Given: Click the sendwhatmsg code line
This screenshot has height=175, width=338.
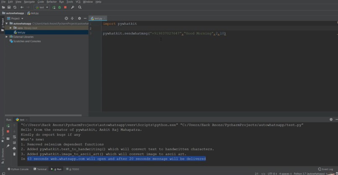Looking at the screenshot, I should pyautogui.click(x=164, y=33).
